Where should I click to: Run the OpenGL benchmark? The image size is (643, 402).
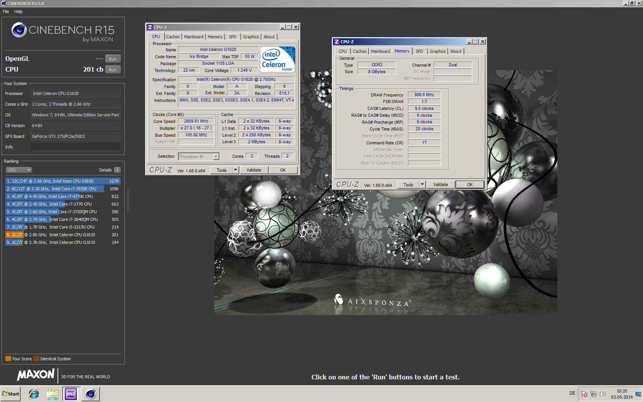point(113,59)
